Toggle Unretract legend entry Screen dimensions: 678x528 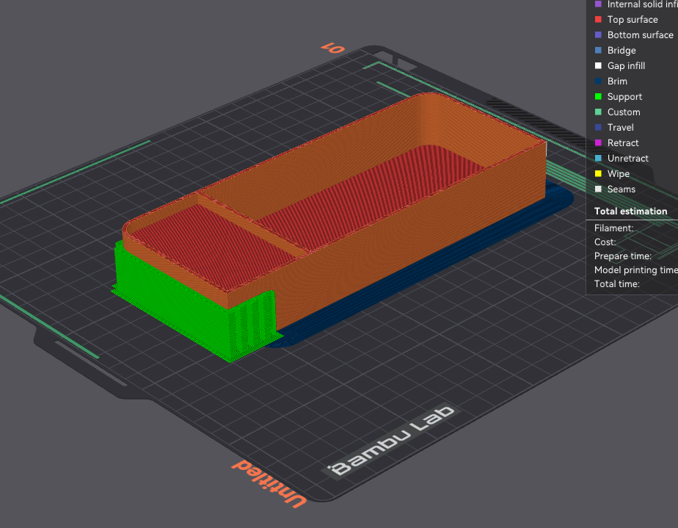tap(628, 159)
